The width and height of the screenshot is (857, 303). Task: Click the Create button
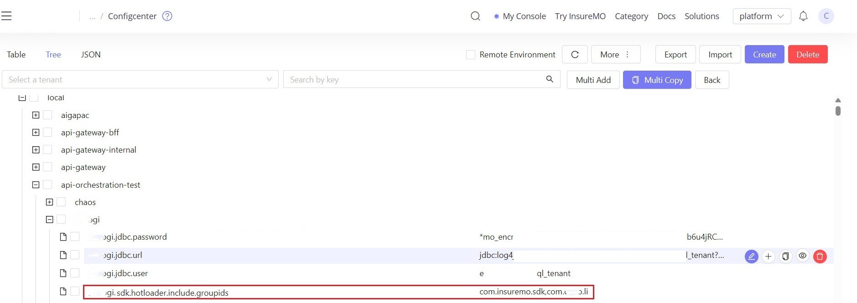764,54
